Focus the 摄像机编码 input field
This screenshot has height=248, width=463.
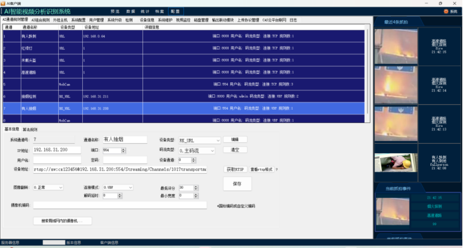point(120,205)
